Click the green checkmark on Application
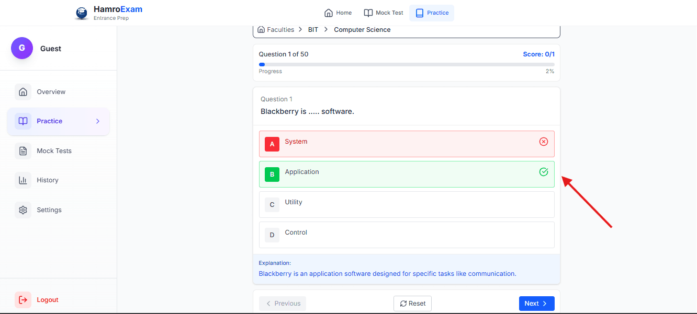 tap(544, 172)
